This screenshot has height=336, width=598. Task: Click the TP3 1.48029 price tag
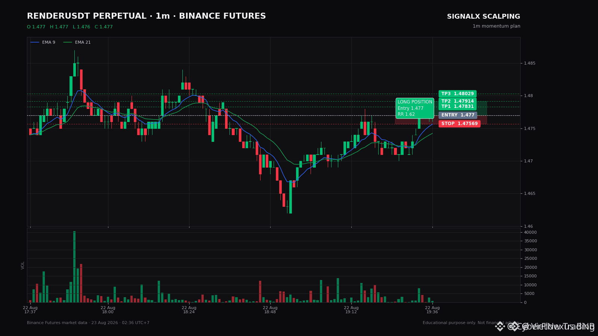[457, 94]
